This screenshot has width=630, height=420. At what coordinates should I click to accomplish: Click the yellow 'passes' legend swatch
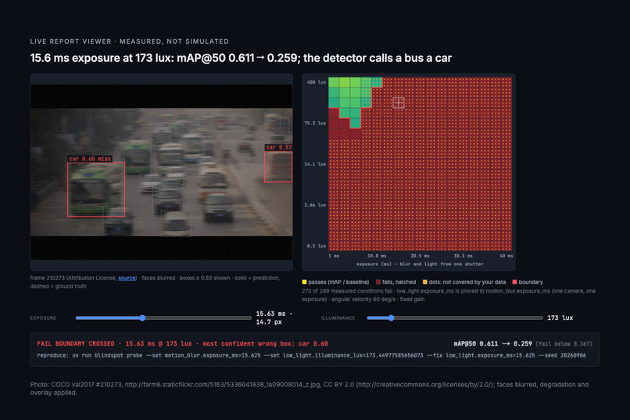pos(304,282)
